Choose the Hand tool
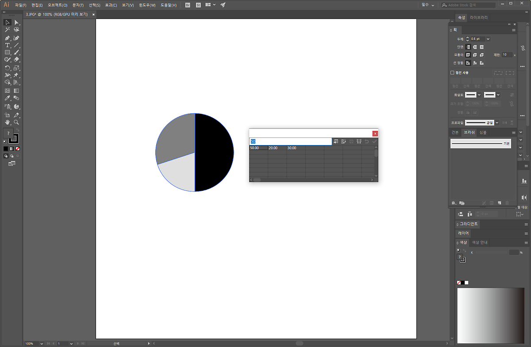Image resolution: width=531 pixels, height=347 pixels. 8,122
